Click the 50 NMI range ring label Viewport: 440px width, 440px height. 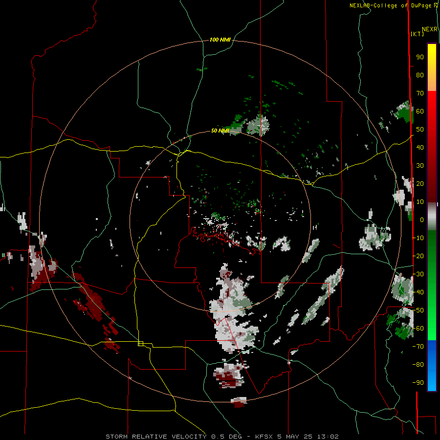coord(220,131)
